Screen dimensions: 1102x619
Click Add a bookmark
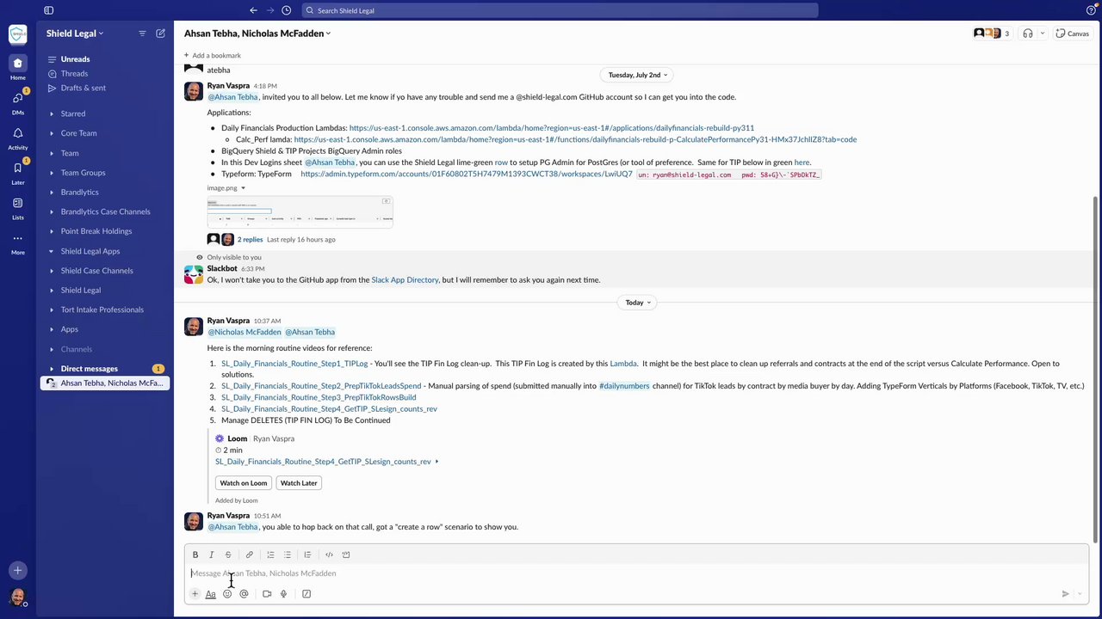[x=213, y=55]
